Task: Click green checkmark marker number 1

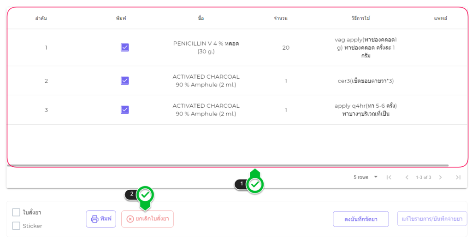Action: pyautogui.click(x=255, y=185)
